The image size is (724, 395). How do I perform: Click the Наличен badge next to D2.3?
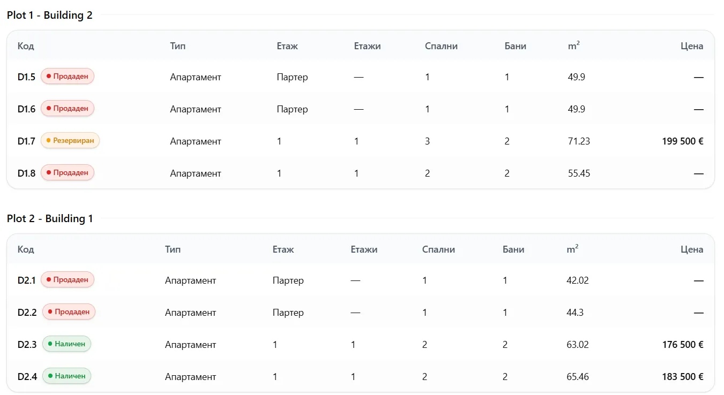pos(67,344)
